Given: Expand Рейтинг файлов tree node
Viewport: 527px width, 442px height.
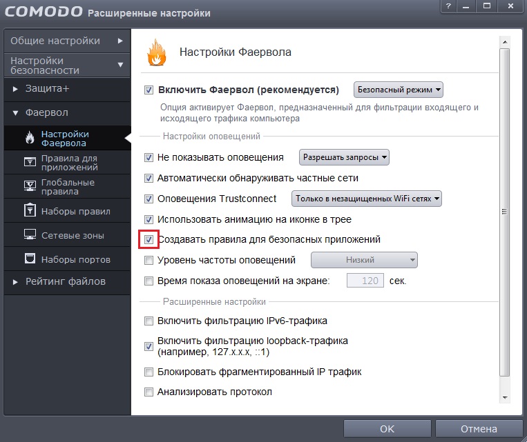Looking at the screenshot, I should click(x=15, y=282).
